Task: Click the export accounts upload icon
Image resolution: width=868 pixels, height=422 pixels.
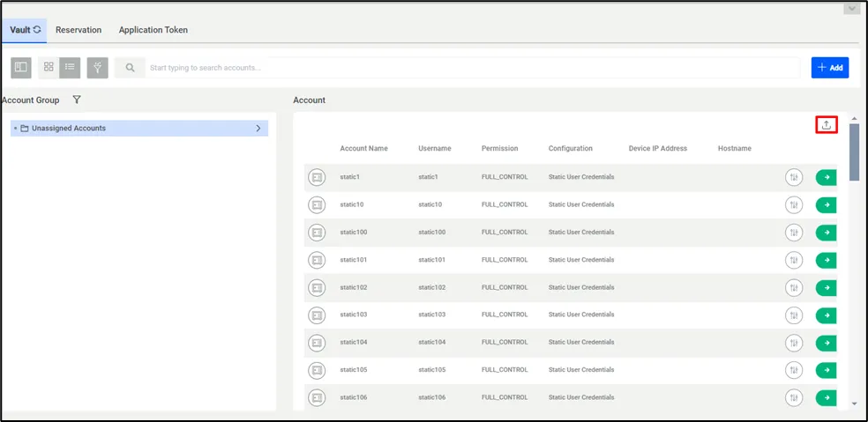Action: pos(826,125)
